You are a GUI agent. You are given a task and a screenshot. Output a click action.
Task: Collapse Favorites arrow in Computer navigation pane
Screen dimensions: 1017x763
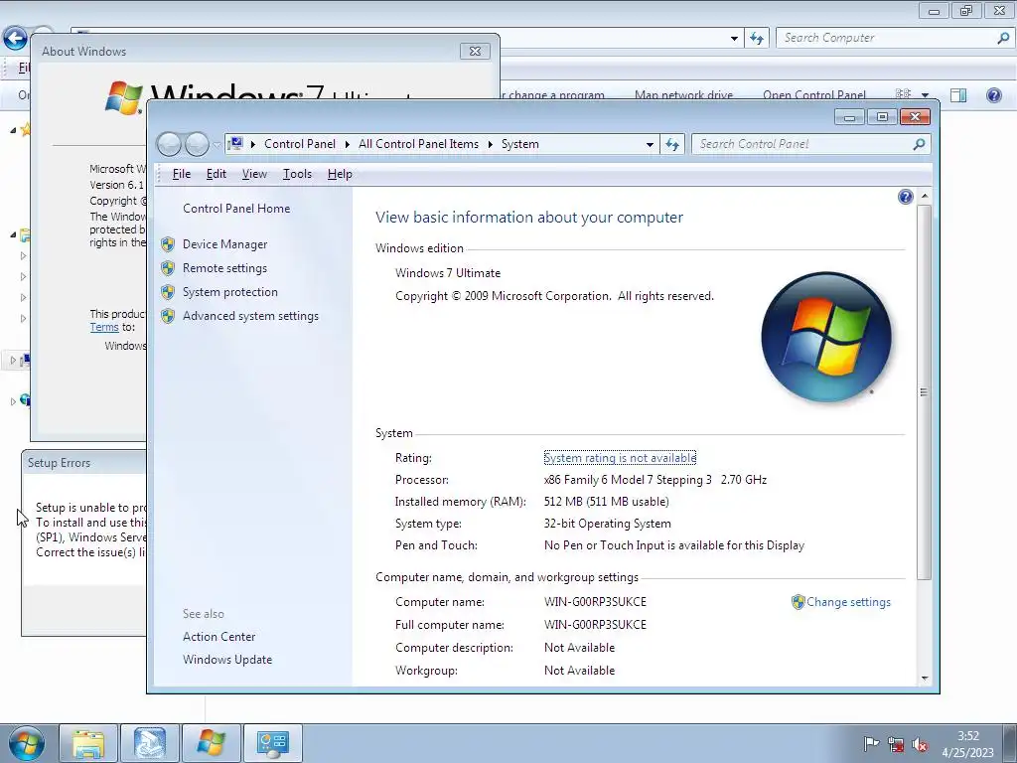[x=13, y=130]
